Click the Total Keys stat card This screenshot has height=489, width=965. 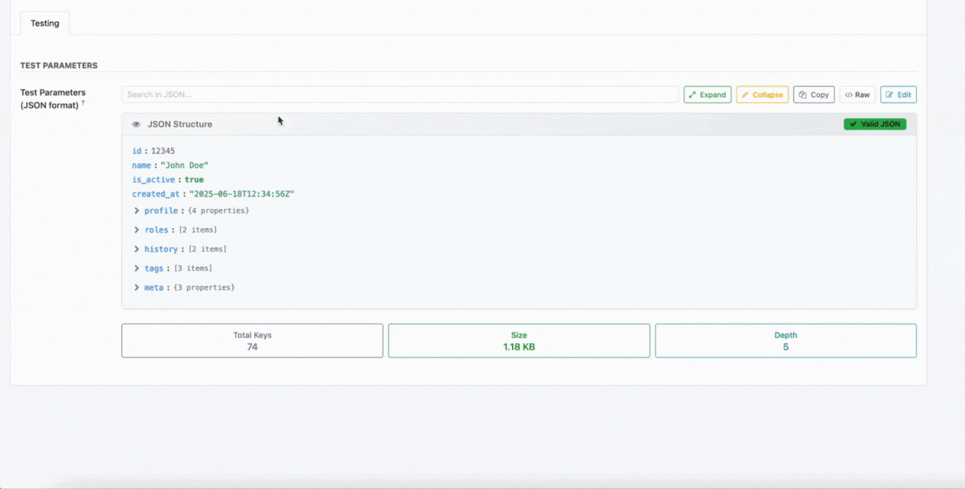252,341
